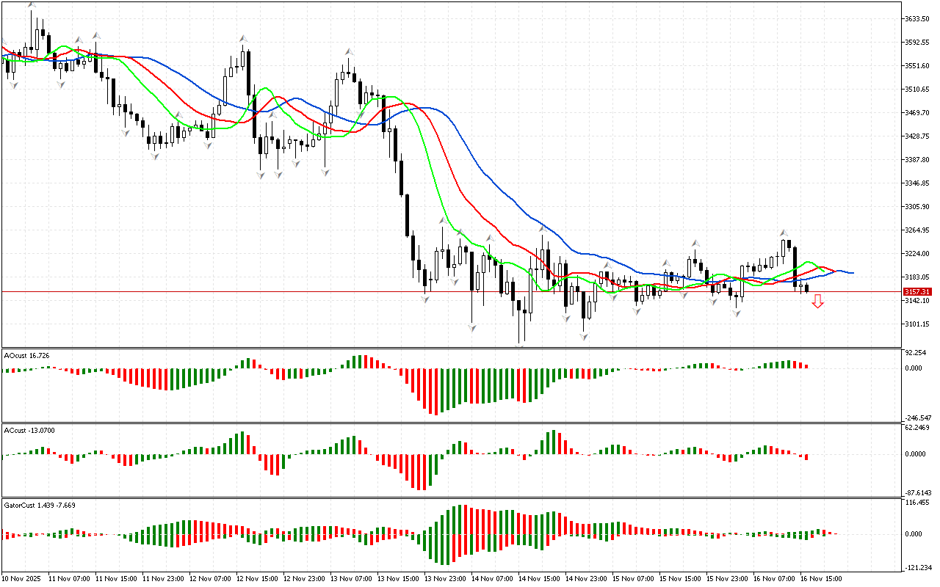Screen dimensions: 940x587
Task: Click the tallest green bar in ACcust histogram
Action: point(554,442)
